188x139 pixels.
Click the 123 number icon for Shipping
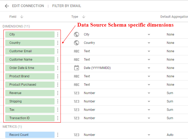click(x=77, y=101)
